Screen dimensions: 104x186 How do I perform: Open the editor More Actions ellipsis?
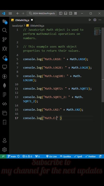point(100,20)
